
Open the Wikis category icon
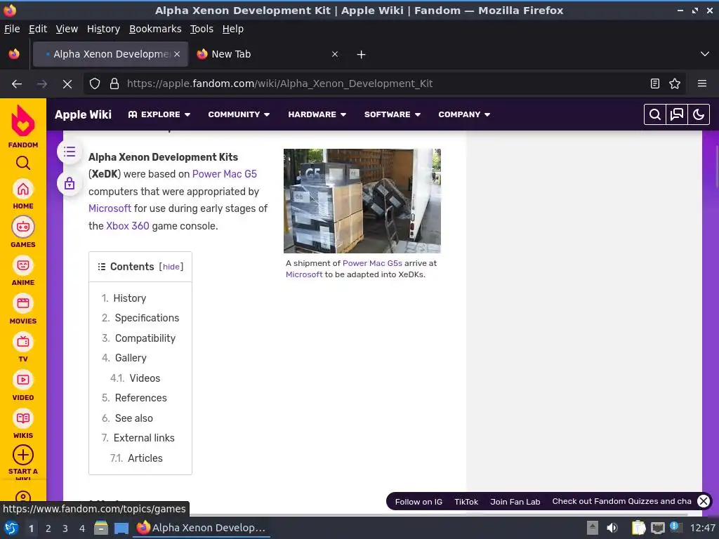point(23,418)
